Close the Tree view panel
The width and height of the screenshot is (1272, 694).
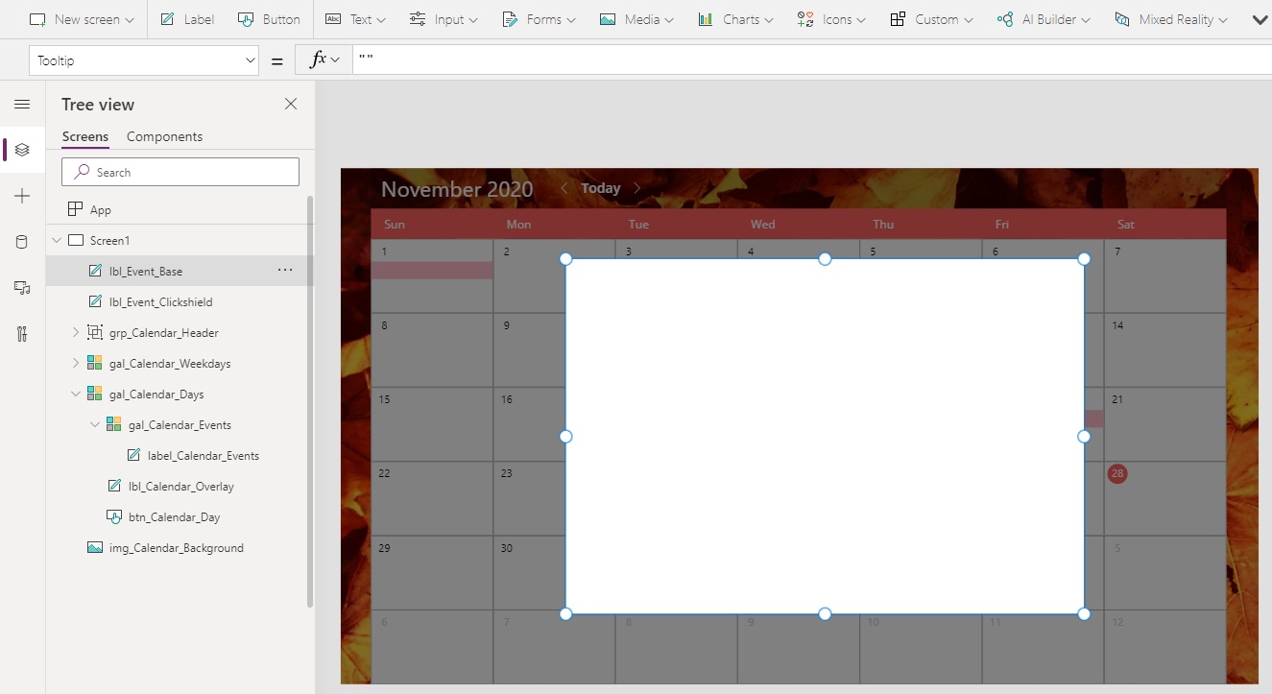click(290, 104)
